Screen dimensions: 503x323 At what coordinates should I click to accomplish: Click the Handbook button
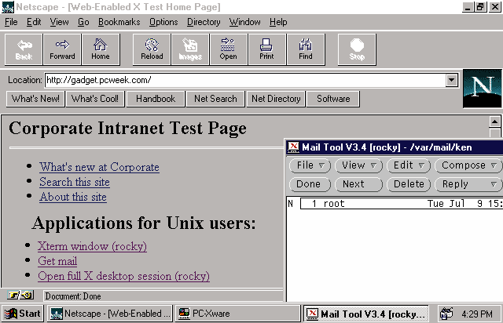tap(156, 99)
